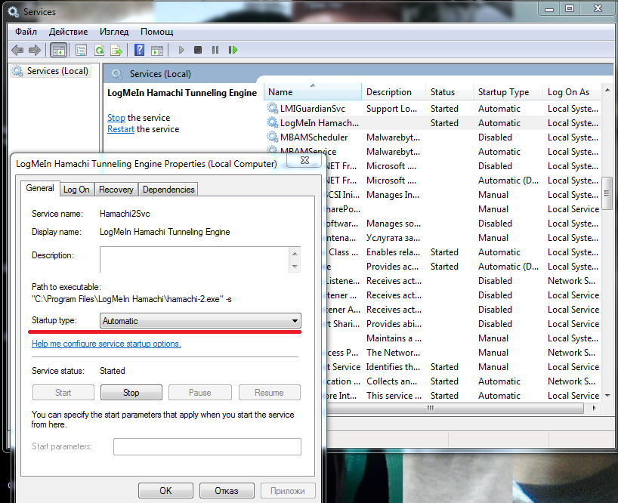Stop the service with the toolbar stop icon
Image resolution: width=618 pixels, height=503 pixels.
198,50
